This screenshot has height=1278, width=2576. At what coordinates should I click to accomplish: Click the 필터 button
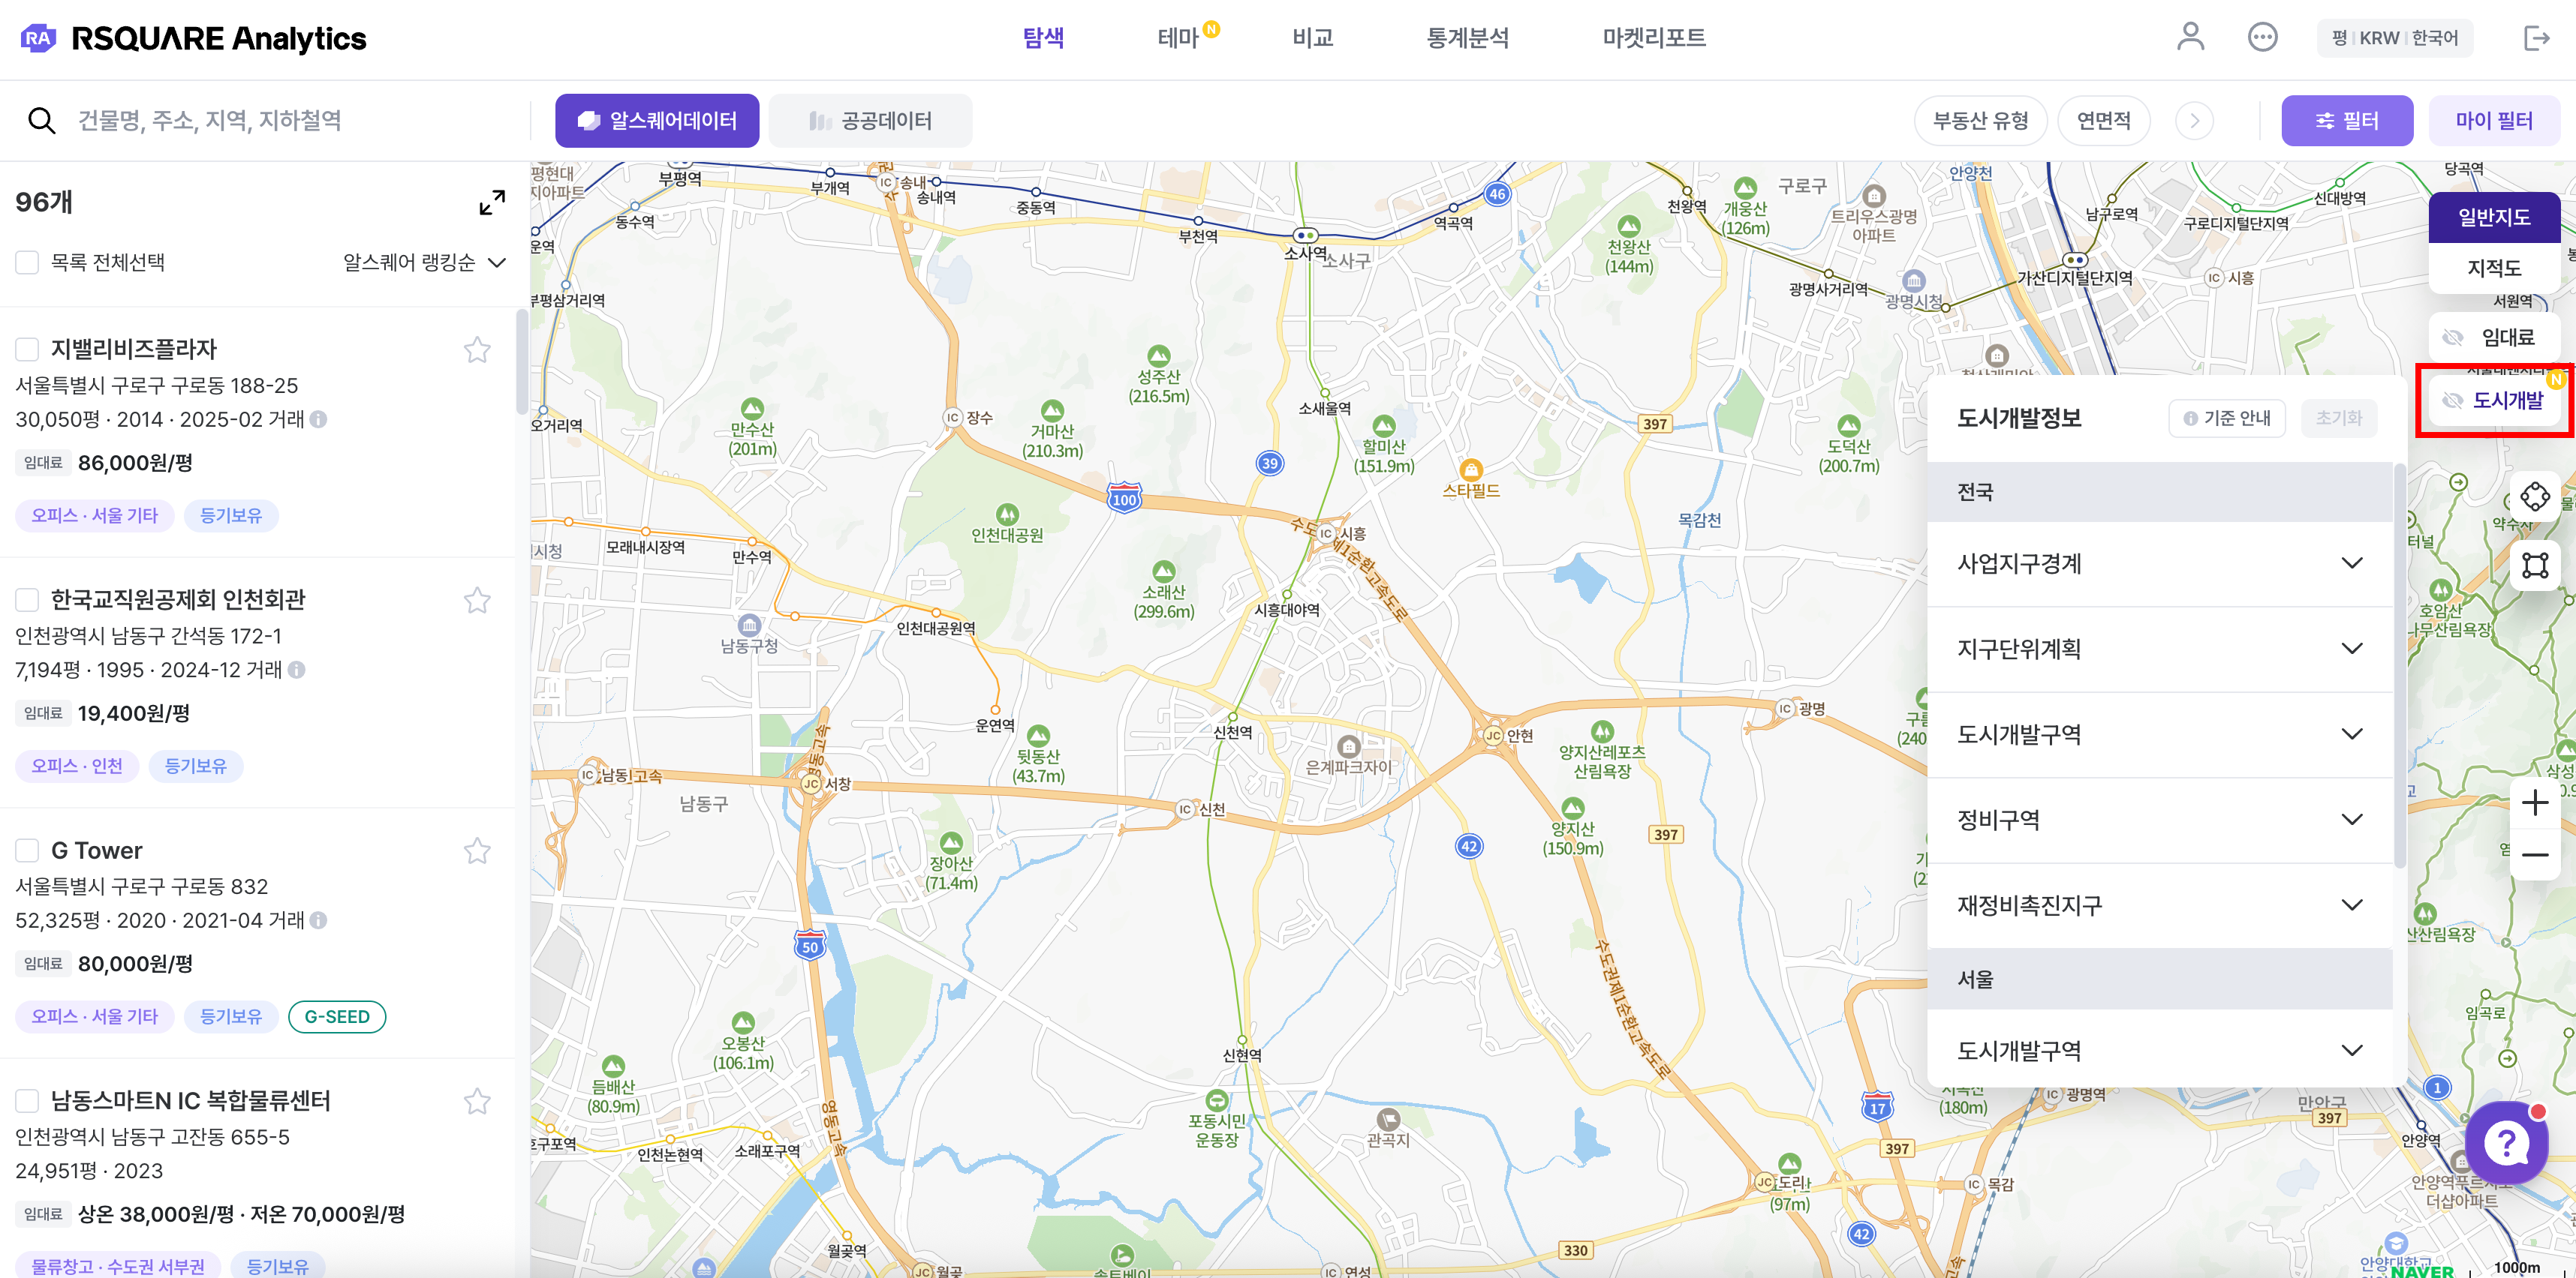(x=2346, y=121)
